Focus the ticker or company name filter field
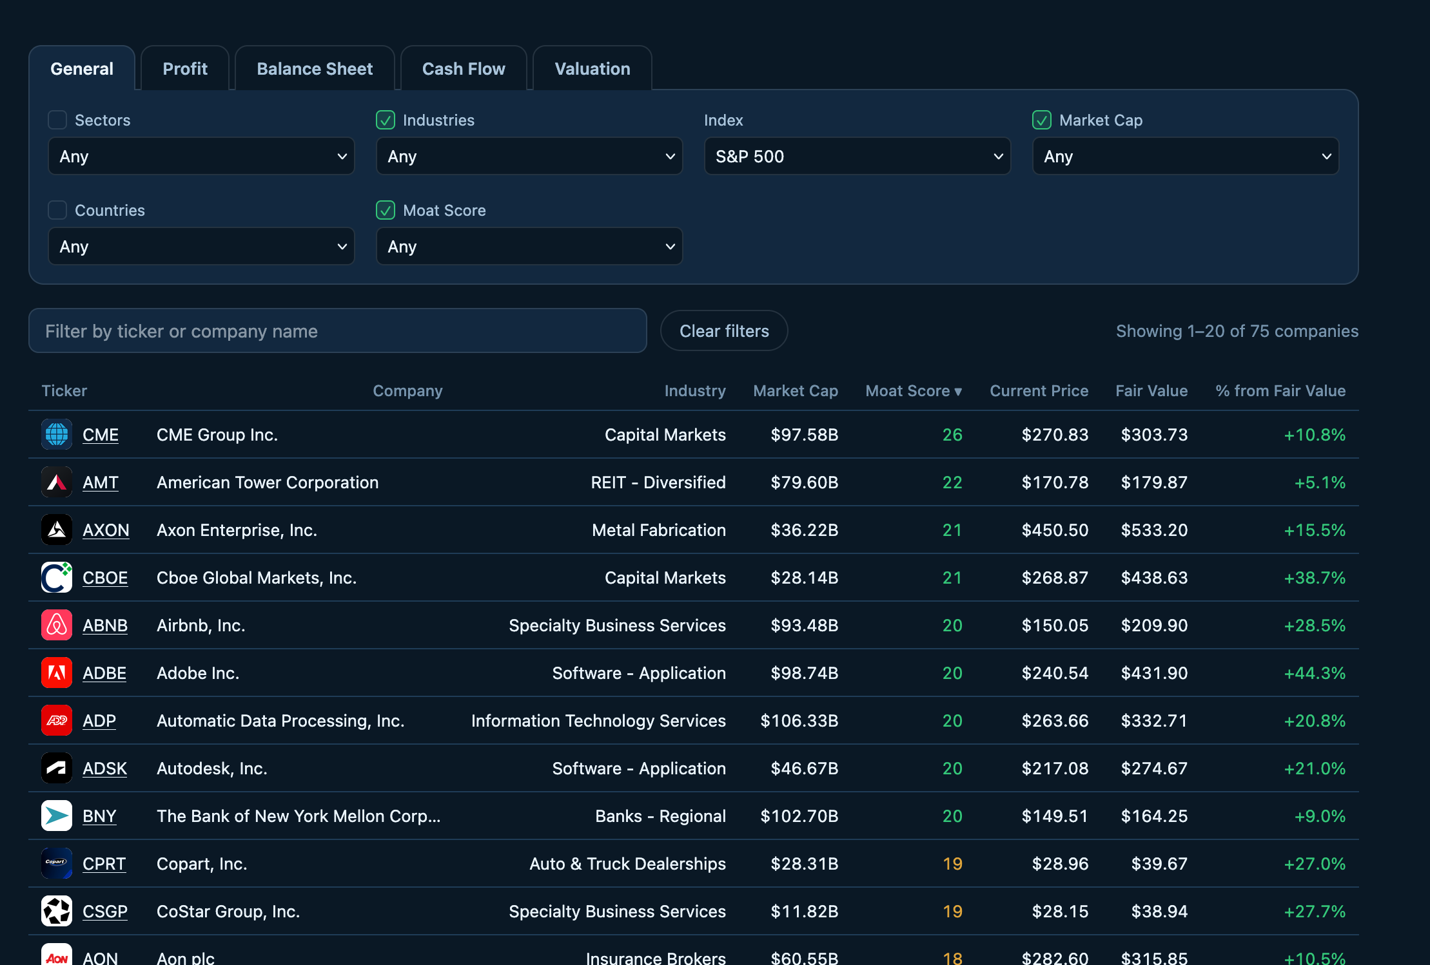The image size is (1430, 965). click(338, 330)
